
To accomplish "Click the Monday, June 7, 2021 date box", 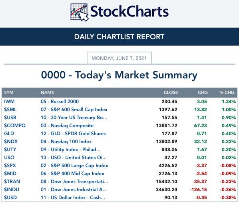I will (x=119, y=58).
